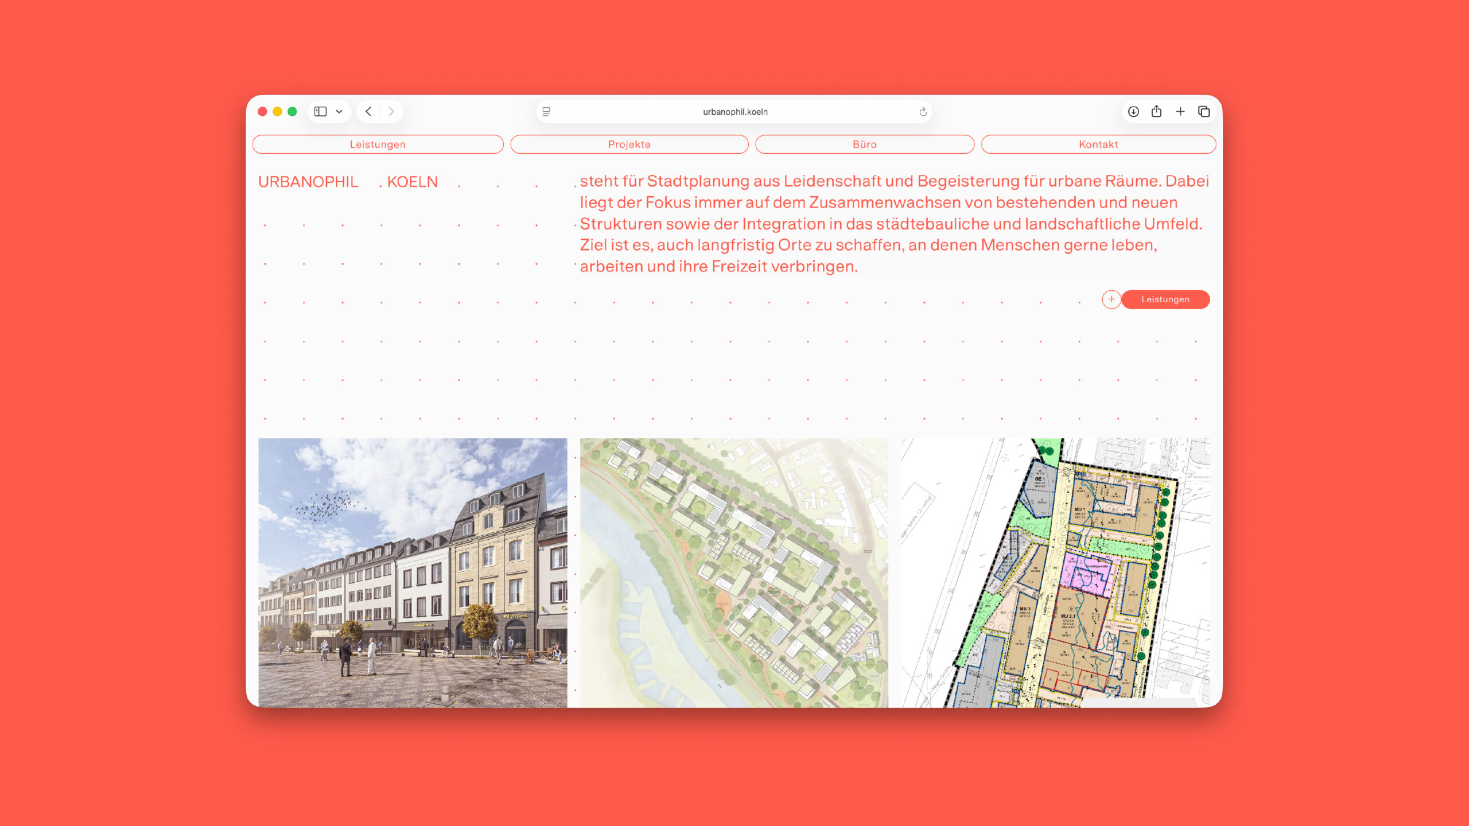Click the urbanophil.koeln address field
Screen dimensions: 1469x826
[x=734, y=111]
